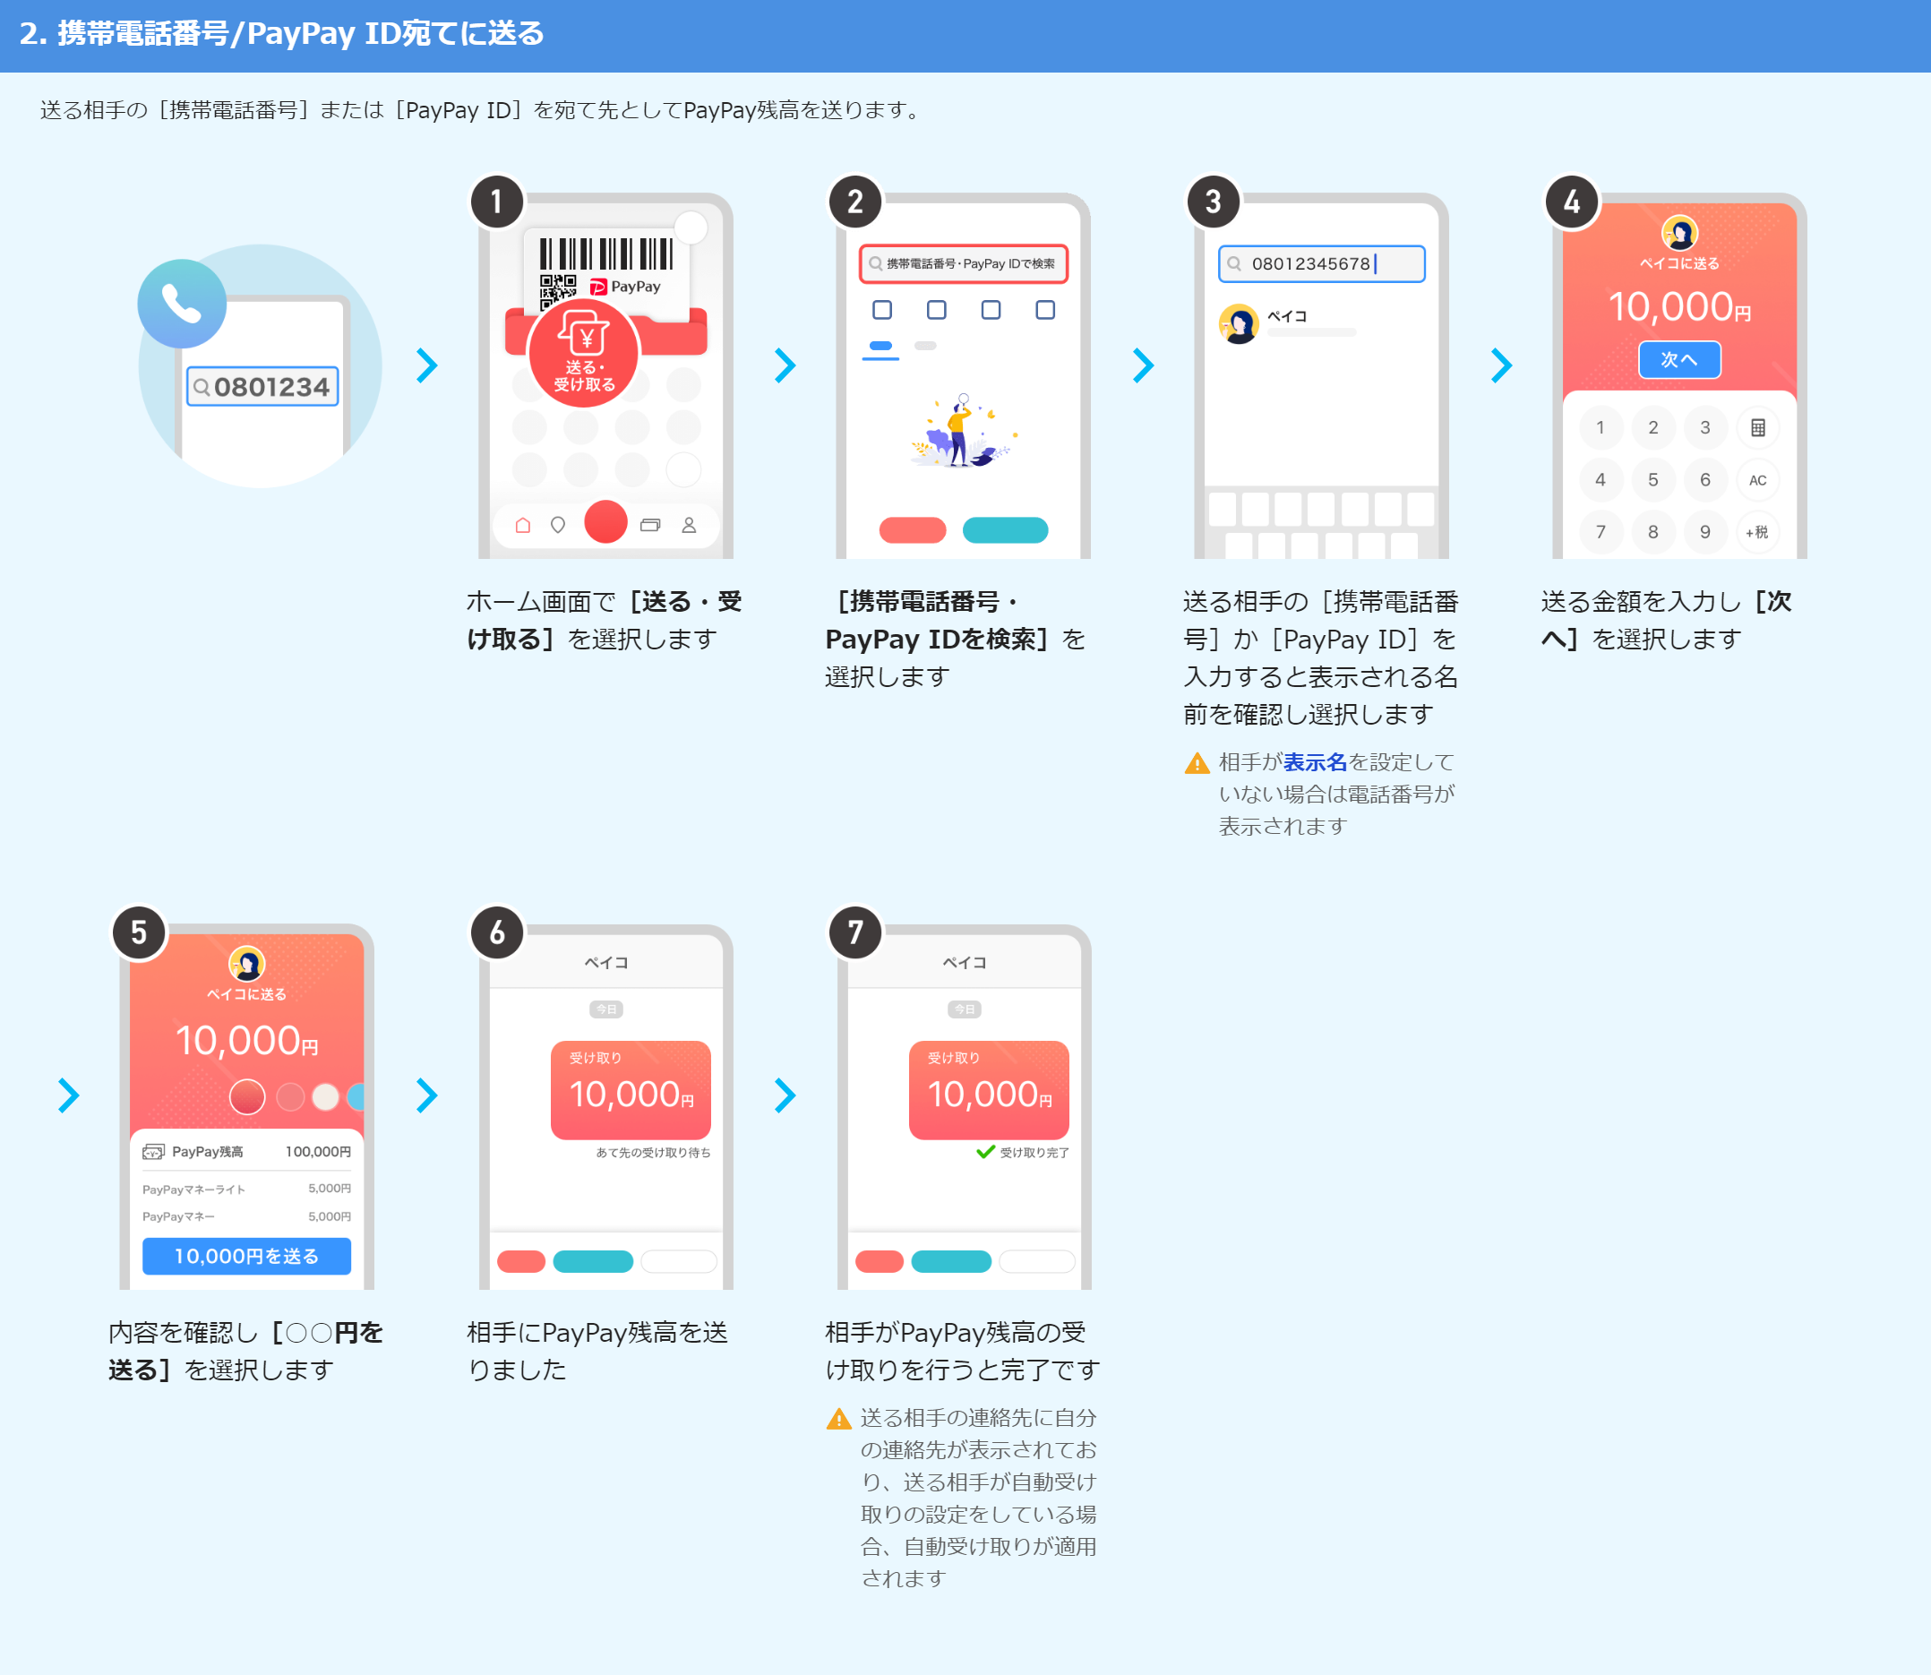This screenshot has height=1675, width=1931.
Task: Click the green checkmark beside 受け取り完了
Action: [x=985, y=1152]
